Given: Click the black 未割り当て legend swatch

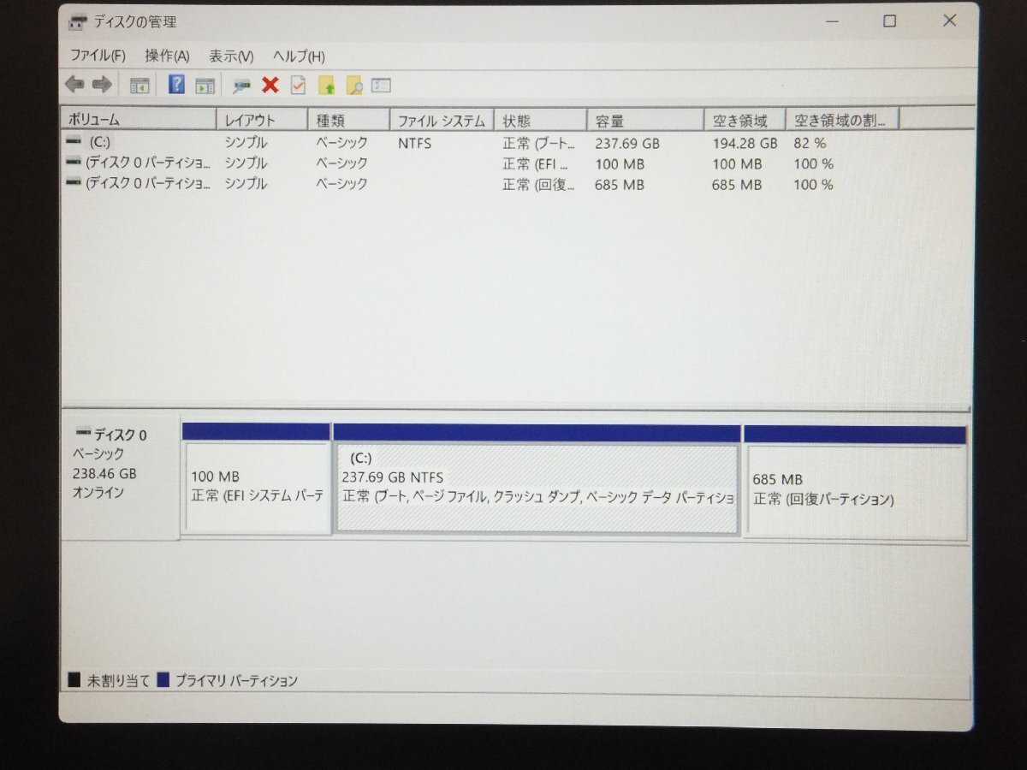Looking at the screenshot, I should click(x=74, y=680).
